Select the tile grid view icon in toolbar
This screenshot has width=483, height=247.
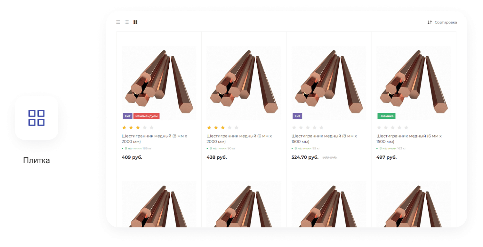coord(135,22)
